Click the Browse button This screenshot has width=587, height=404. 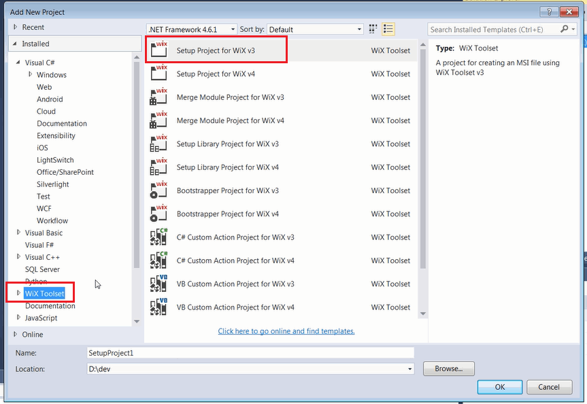click(x=448, y=369)
